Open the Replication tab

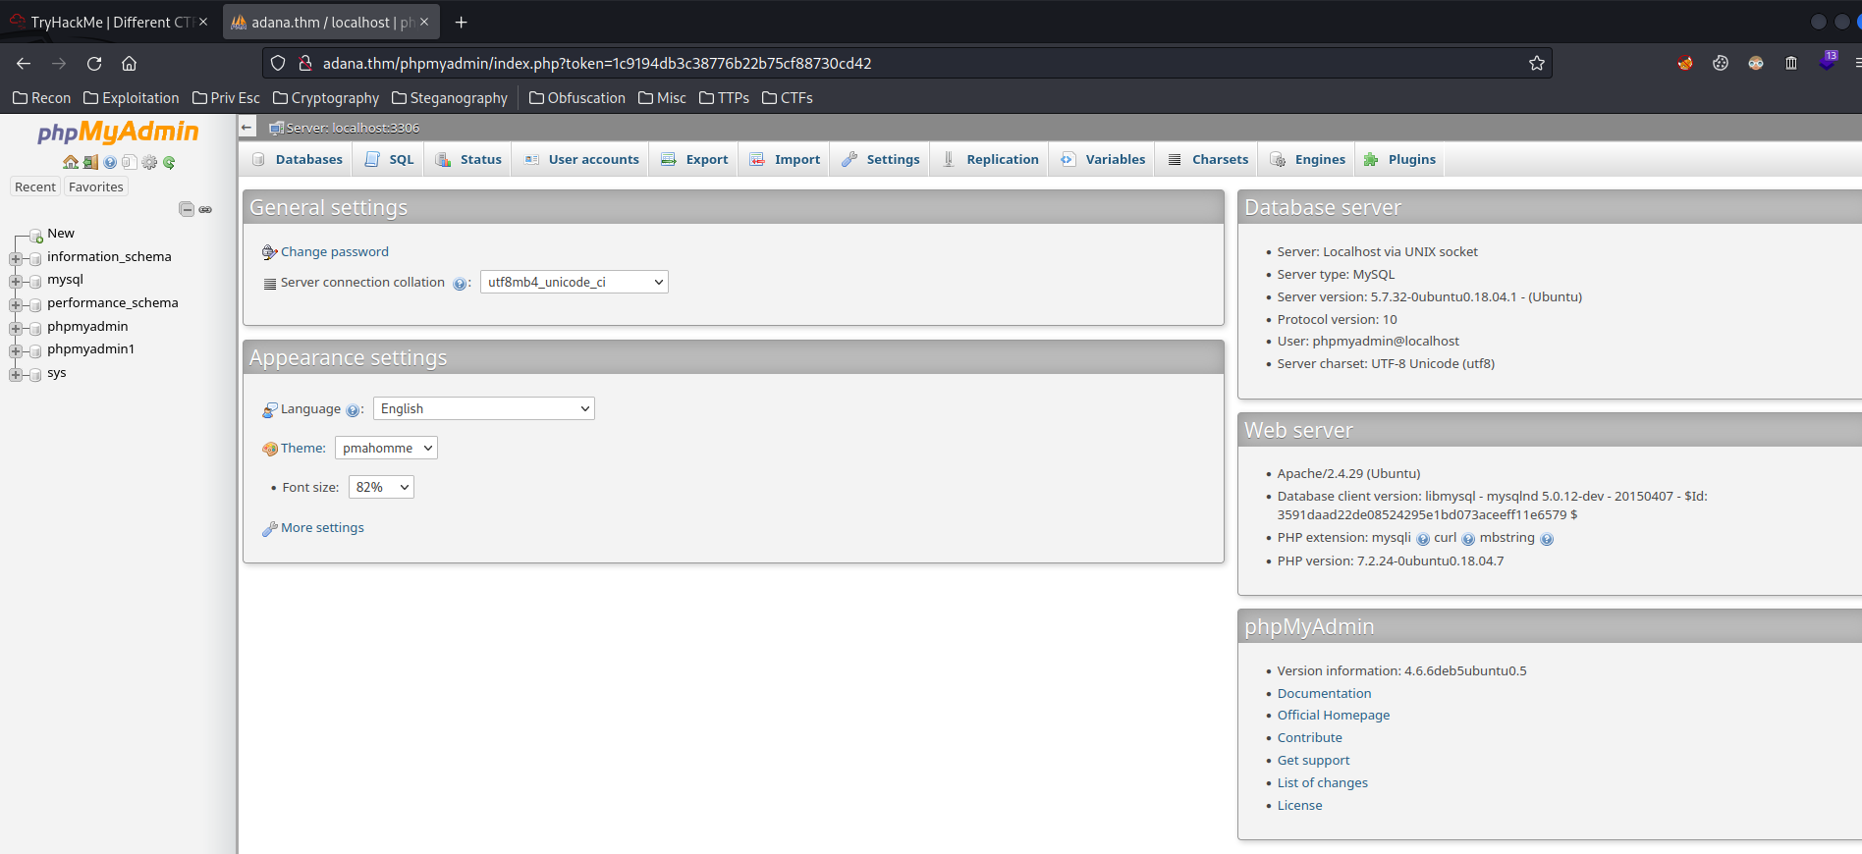point(990,159)
